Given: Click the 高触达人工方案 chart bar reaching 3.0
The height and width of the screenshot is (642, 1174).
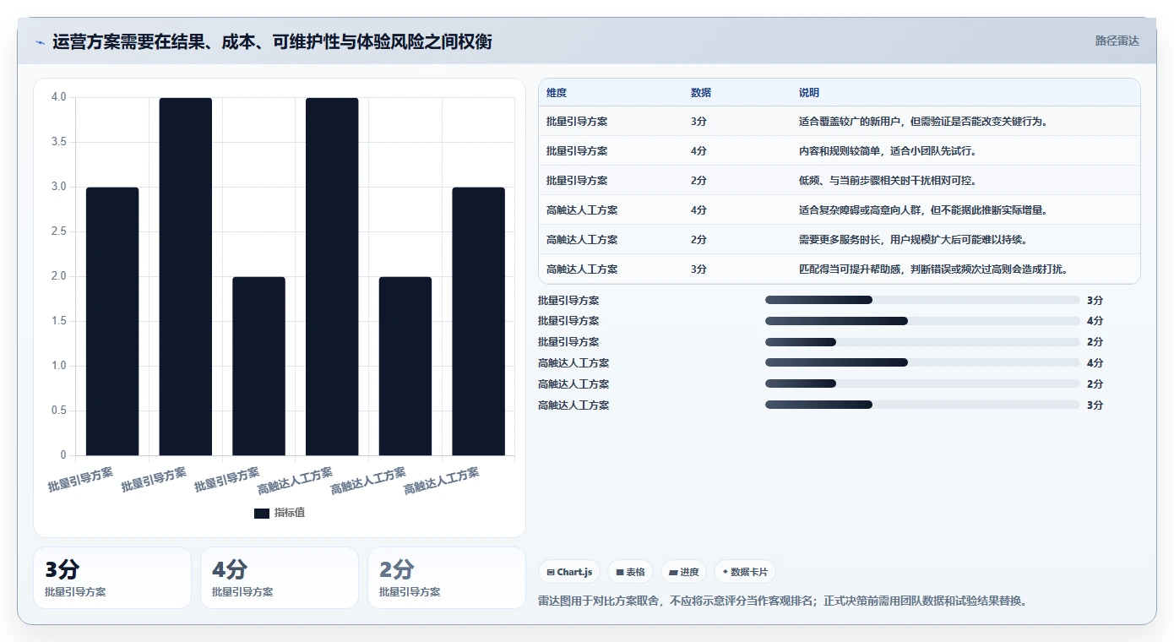Looking at the screenshot, I should pos(478,321).
